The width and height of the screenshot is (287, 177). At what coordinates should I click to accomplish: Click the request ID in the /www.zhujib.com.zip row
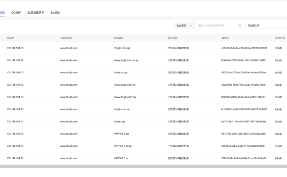pos(243,97)
